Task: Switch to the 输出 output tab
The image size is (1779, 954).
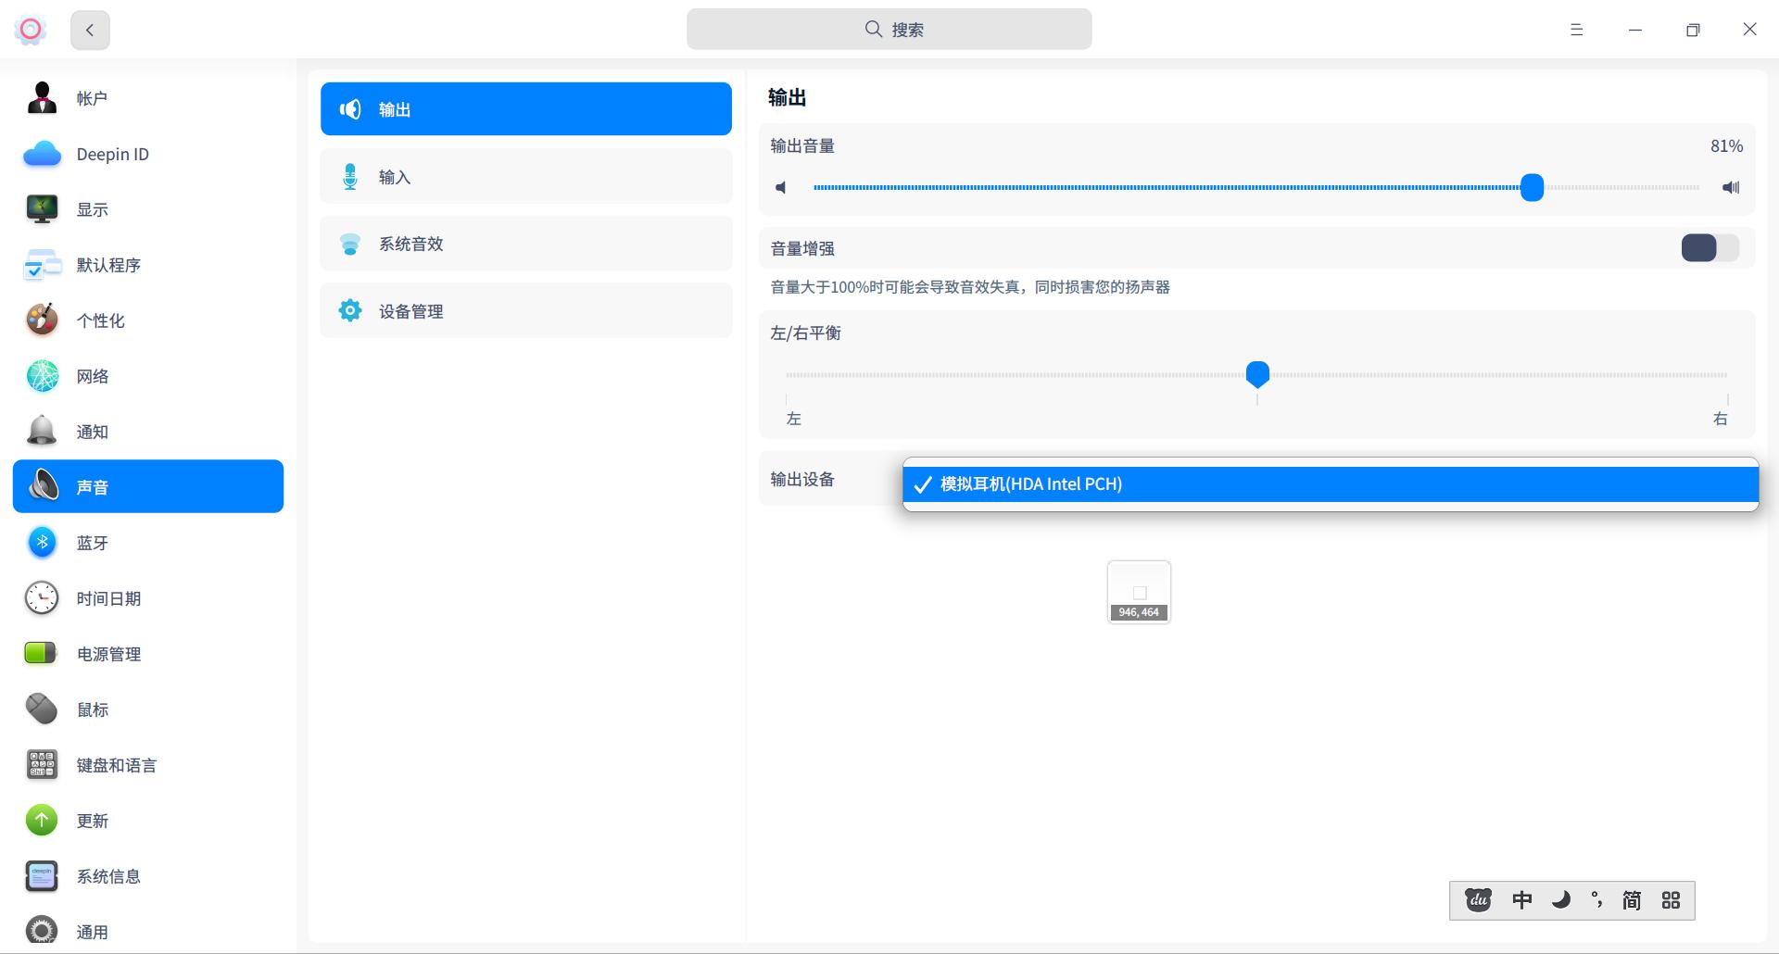Action: point(524,108)
